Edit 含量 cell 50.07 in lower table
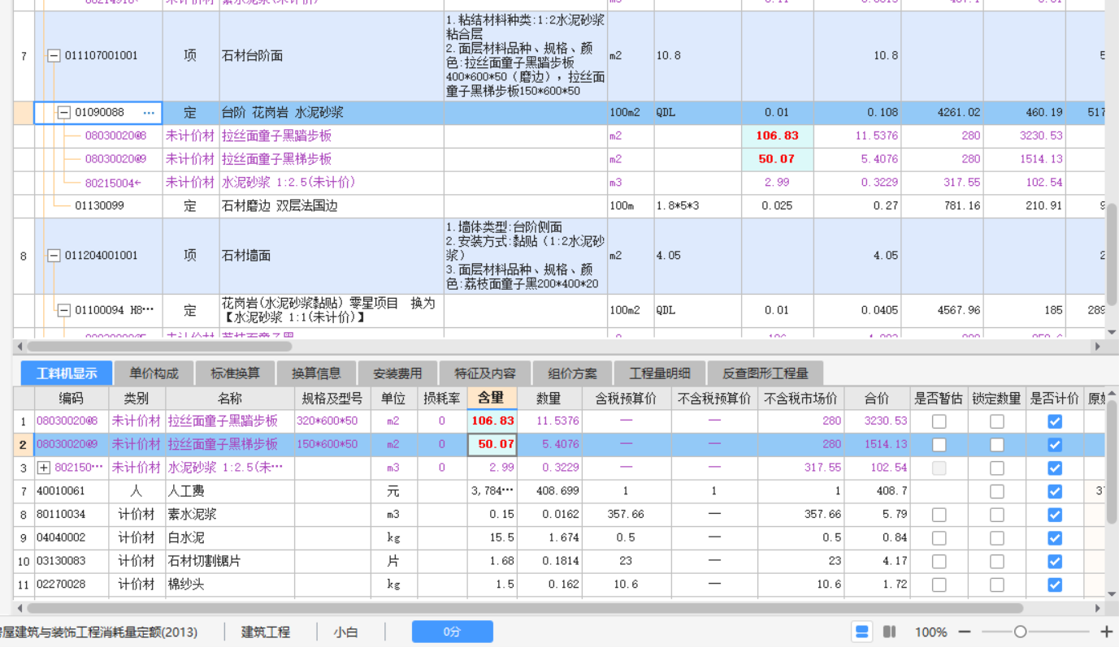The width and height of the screenshot is (1119, 647). click(x=492, y=445)
